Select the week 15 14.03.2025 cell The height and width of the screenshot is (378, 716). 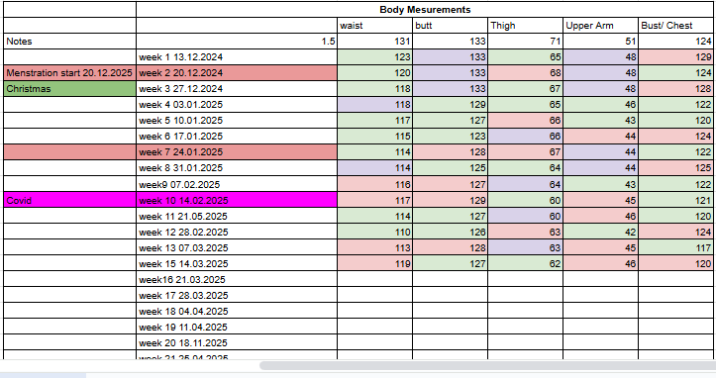point(237,264)
